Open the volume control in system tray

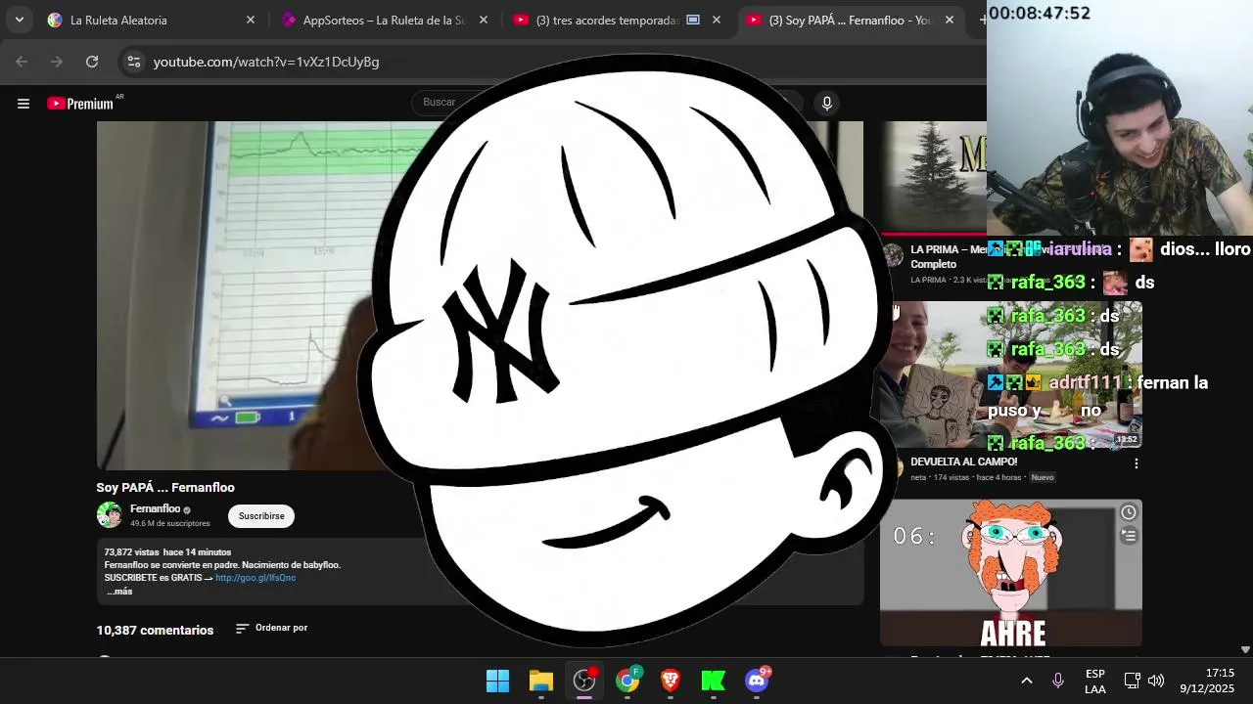coord(1156,681)
